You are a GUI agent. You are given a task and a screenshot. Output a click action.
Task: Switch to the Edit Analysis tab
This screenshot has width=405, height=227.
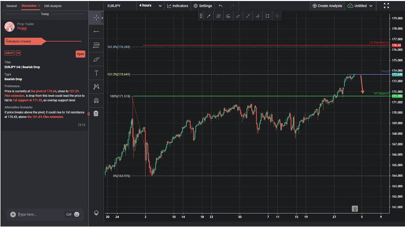[53, 6]
